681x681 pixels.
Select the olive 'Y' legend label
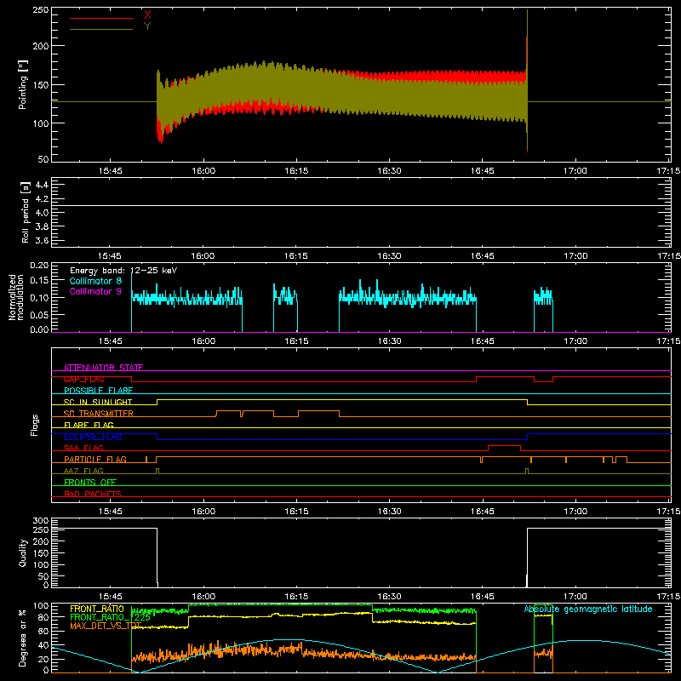(147, 26)
